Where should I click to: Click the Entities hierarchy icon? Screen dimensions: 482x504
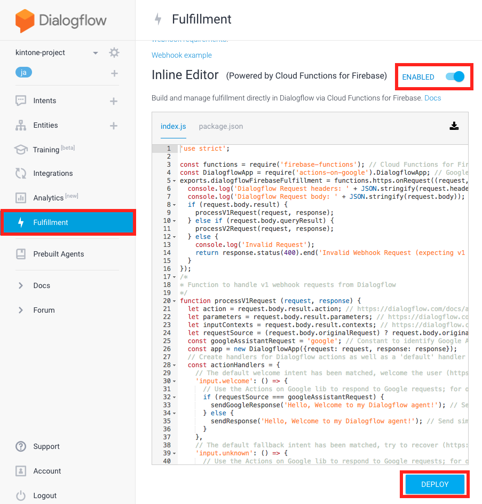21,126
